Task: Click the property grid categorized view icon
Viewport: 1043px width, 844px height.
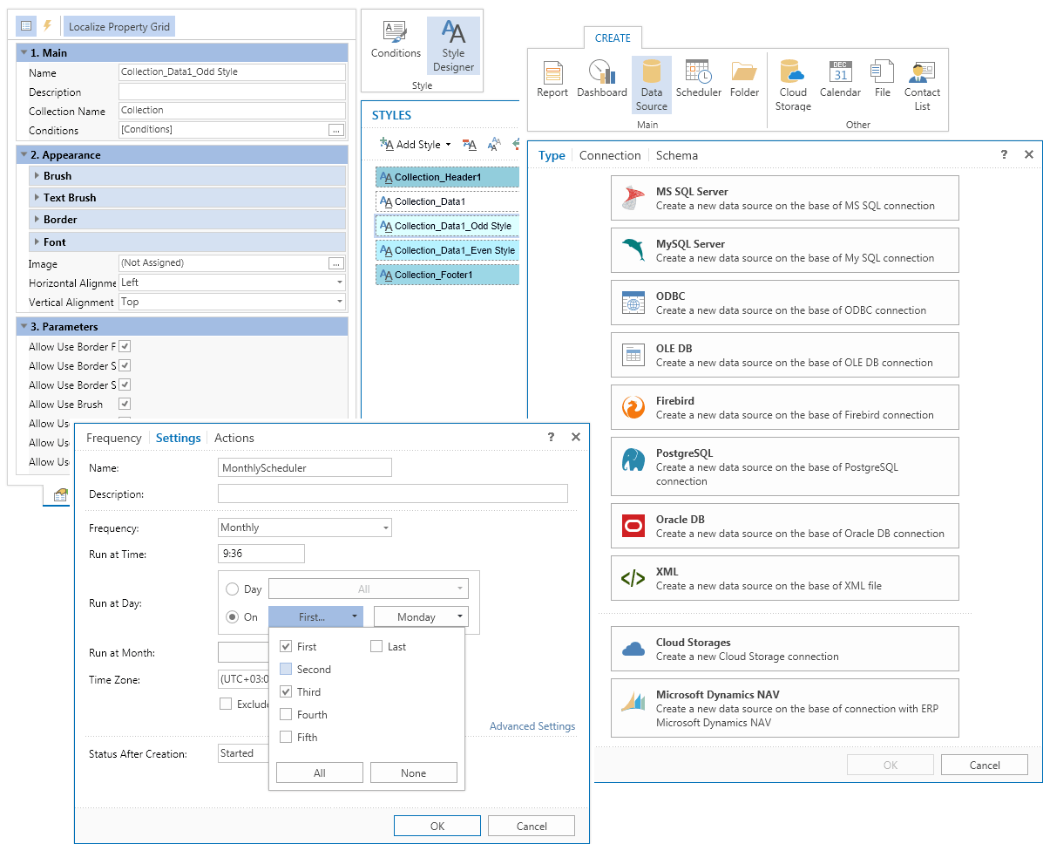Action: (x=26, y=26)
